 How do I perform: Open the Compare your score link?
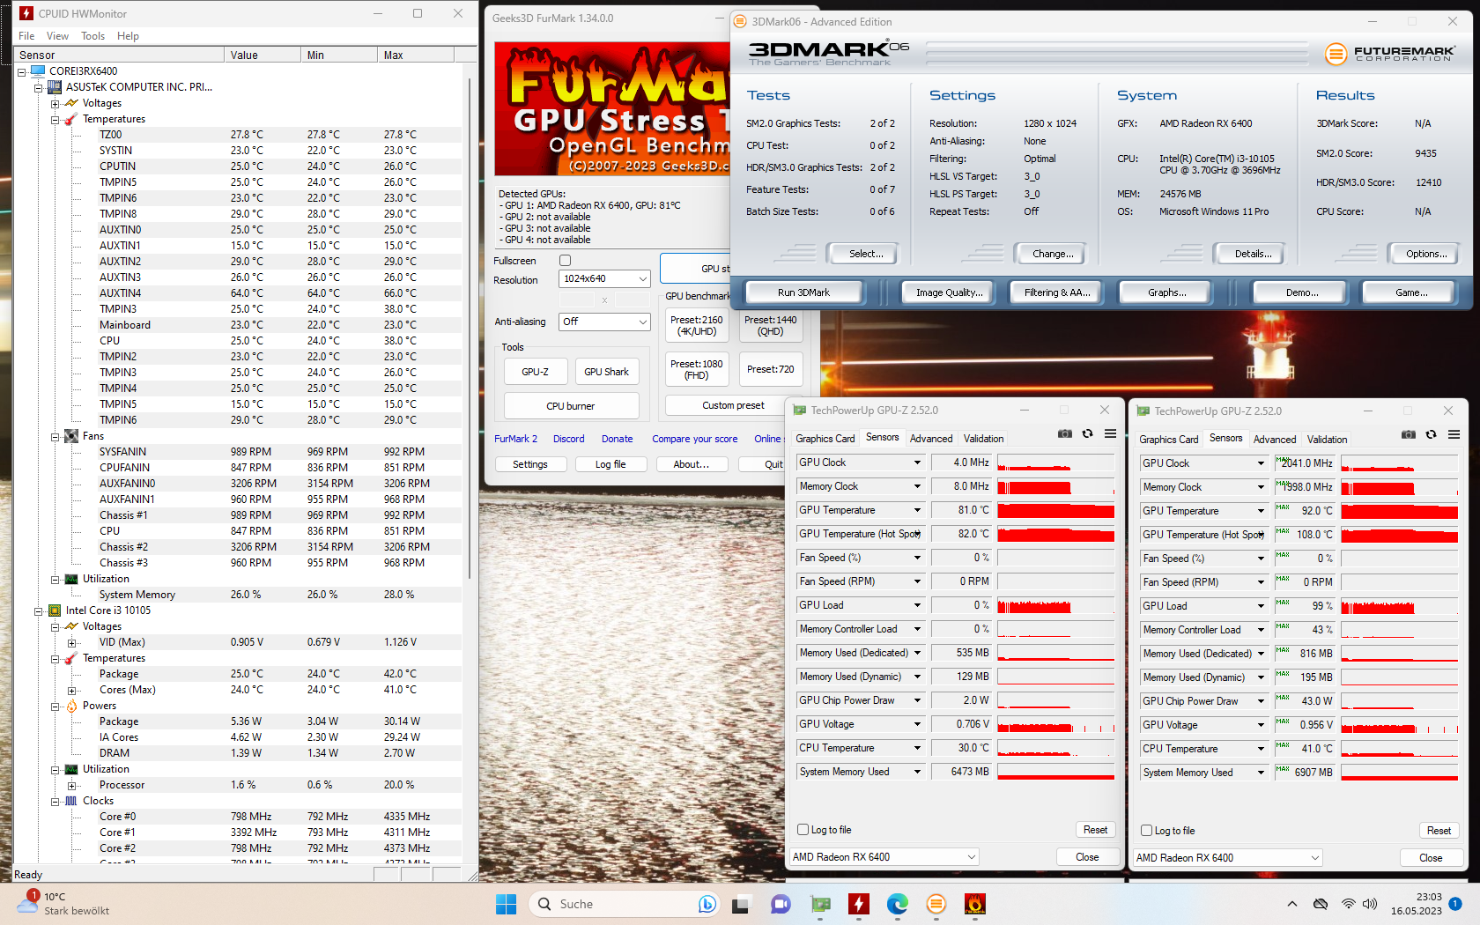tap(694, 439)
